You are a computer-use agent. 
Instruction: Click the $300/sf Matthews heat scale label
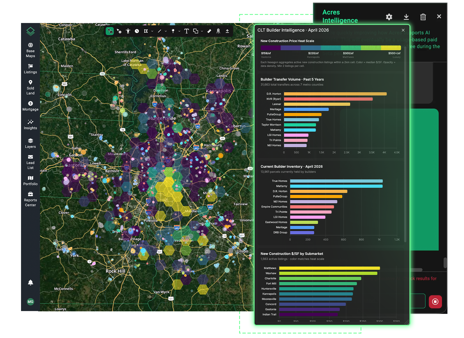tap(348, 55)
